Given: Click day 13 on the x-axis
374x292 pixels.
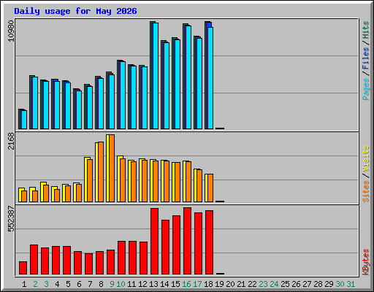Looking at the screenshot, I should click(x=153, y=284).
